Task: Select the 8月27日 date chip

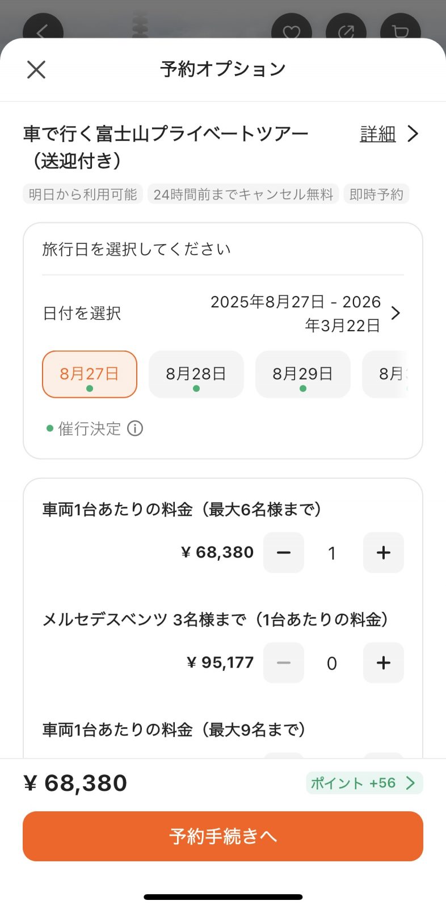Action: click(x=90, y=374)
